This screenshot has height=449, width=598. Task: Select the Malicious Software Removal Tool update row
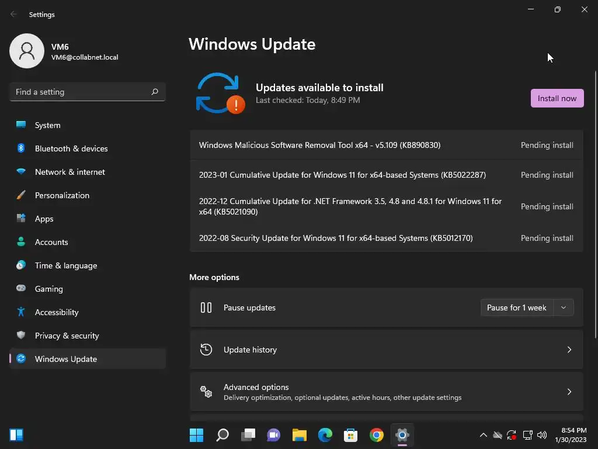(x=387, y=145)
